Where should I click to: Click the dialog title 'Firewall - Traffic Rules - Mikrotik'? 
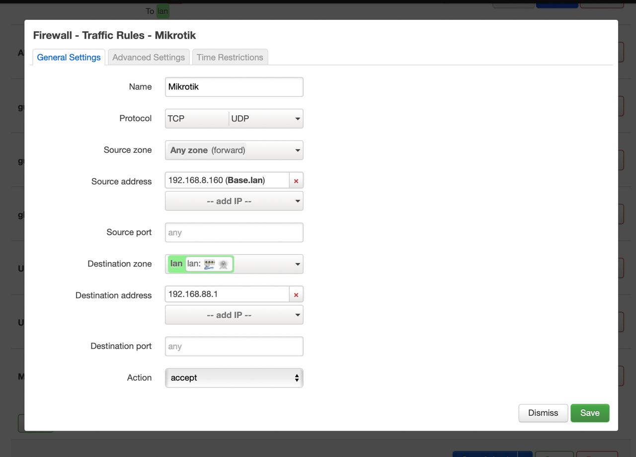click(x=114, y=35)
